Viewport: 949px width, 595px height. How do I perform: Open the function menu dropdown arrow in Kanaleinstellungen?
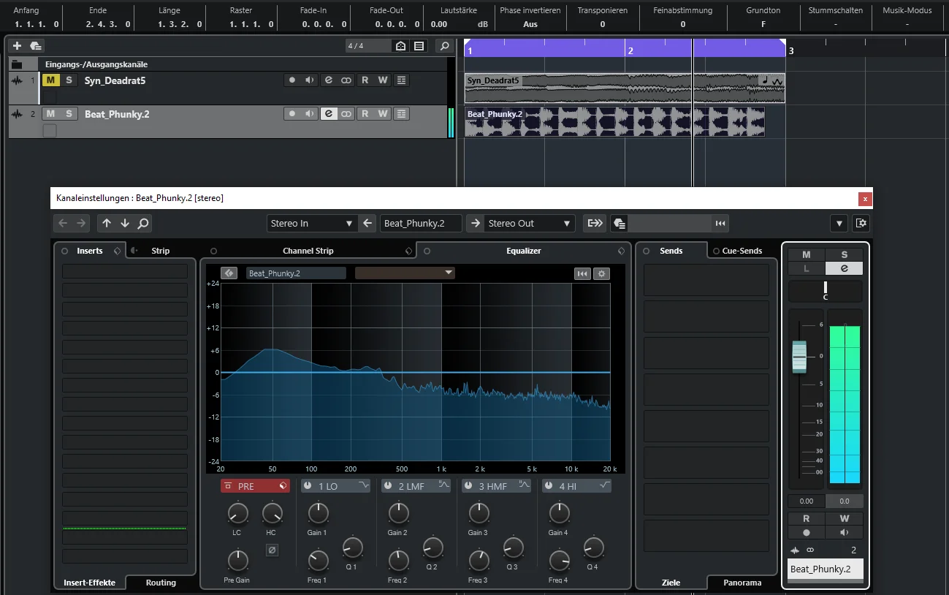(x=839, y=223)
